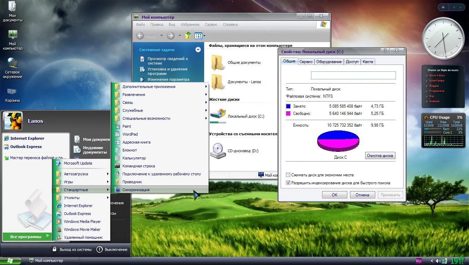Click the disk C pie chart
Screen dimensions: 469x265
pyautogui.click(x=338, y=140)
